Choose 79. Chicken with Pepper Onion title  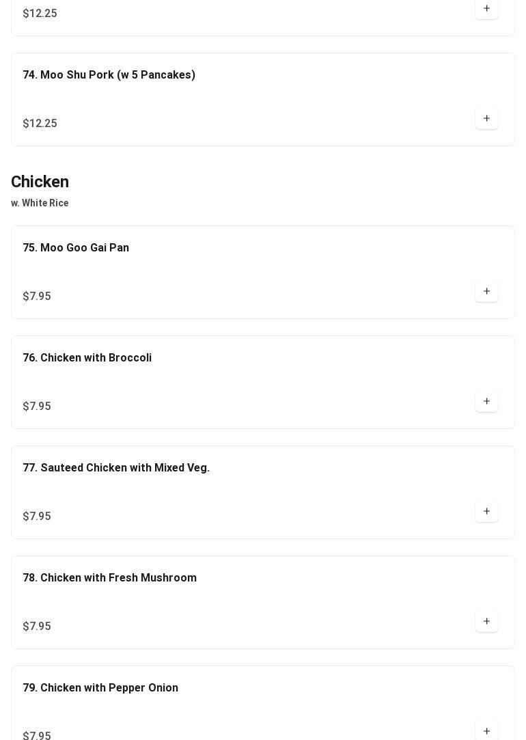(100, 688)
